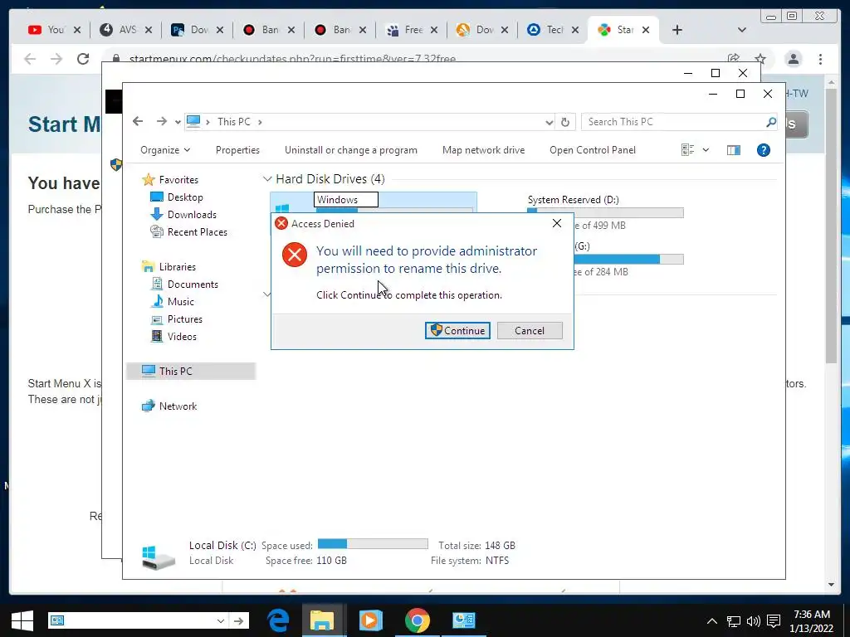The image size is (850, 637).
Task: Click the This PC breadcrumb
Action: point(233,122)
